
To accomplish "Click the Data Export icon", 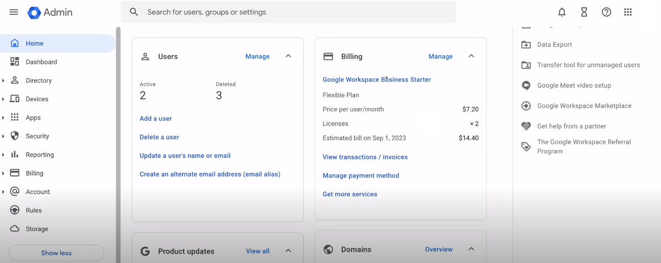I will (526, 45).
